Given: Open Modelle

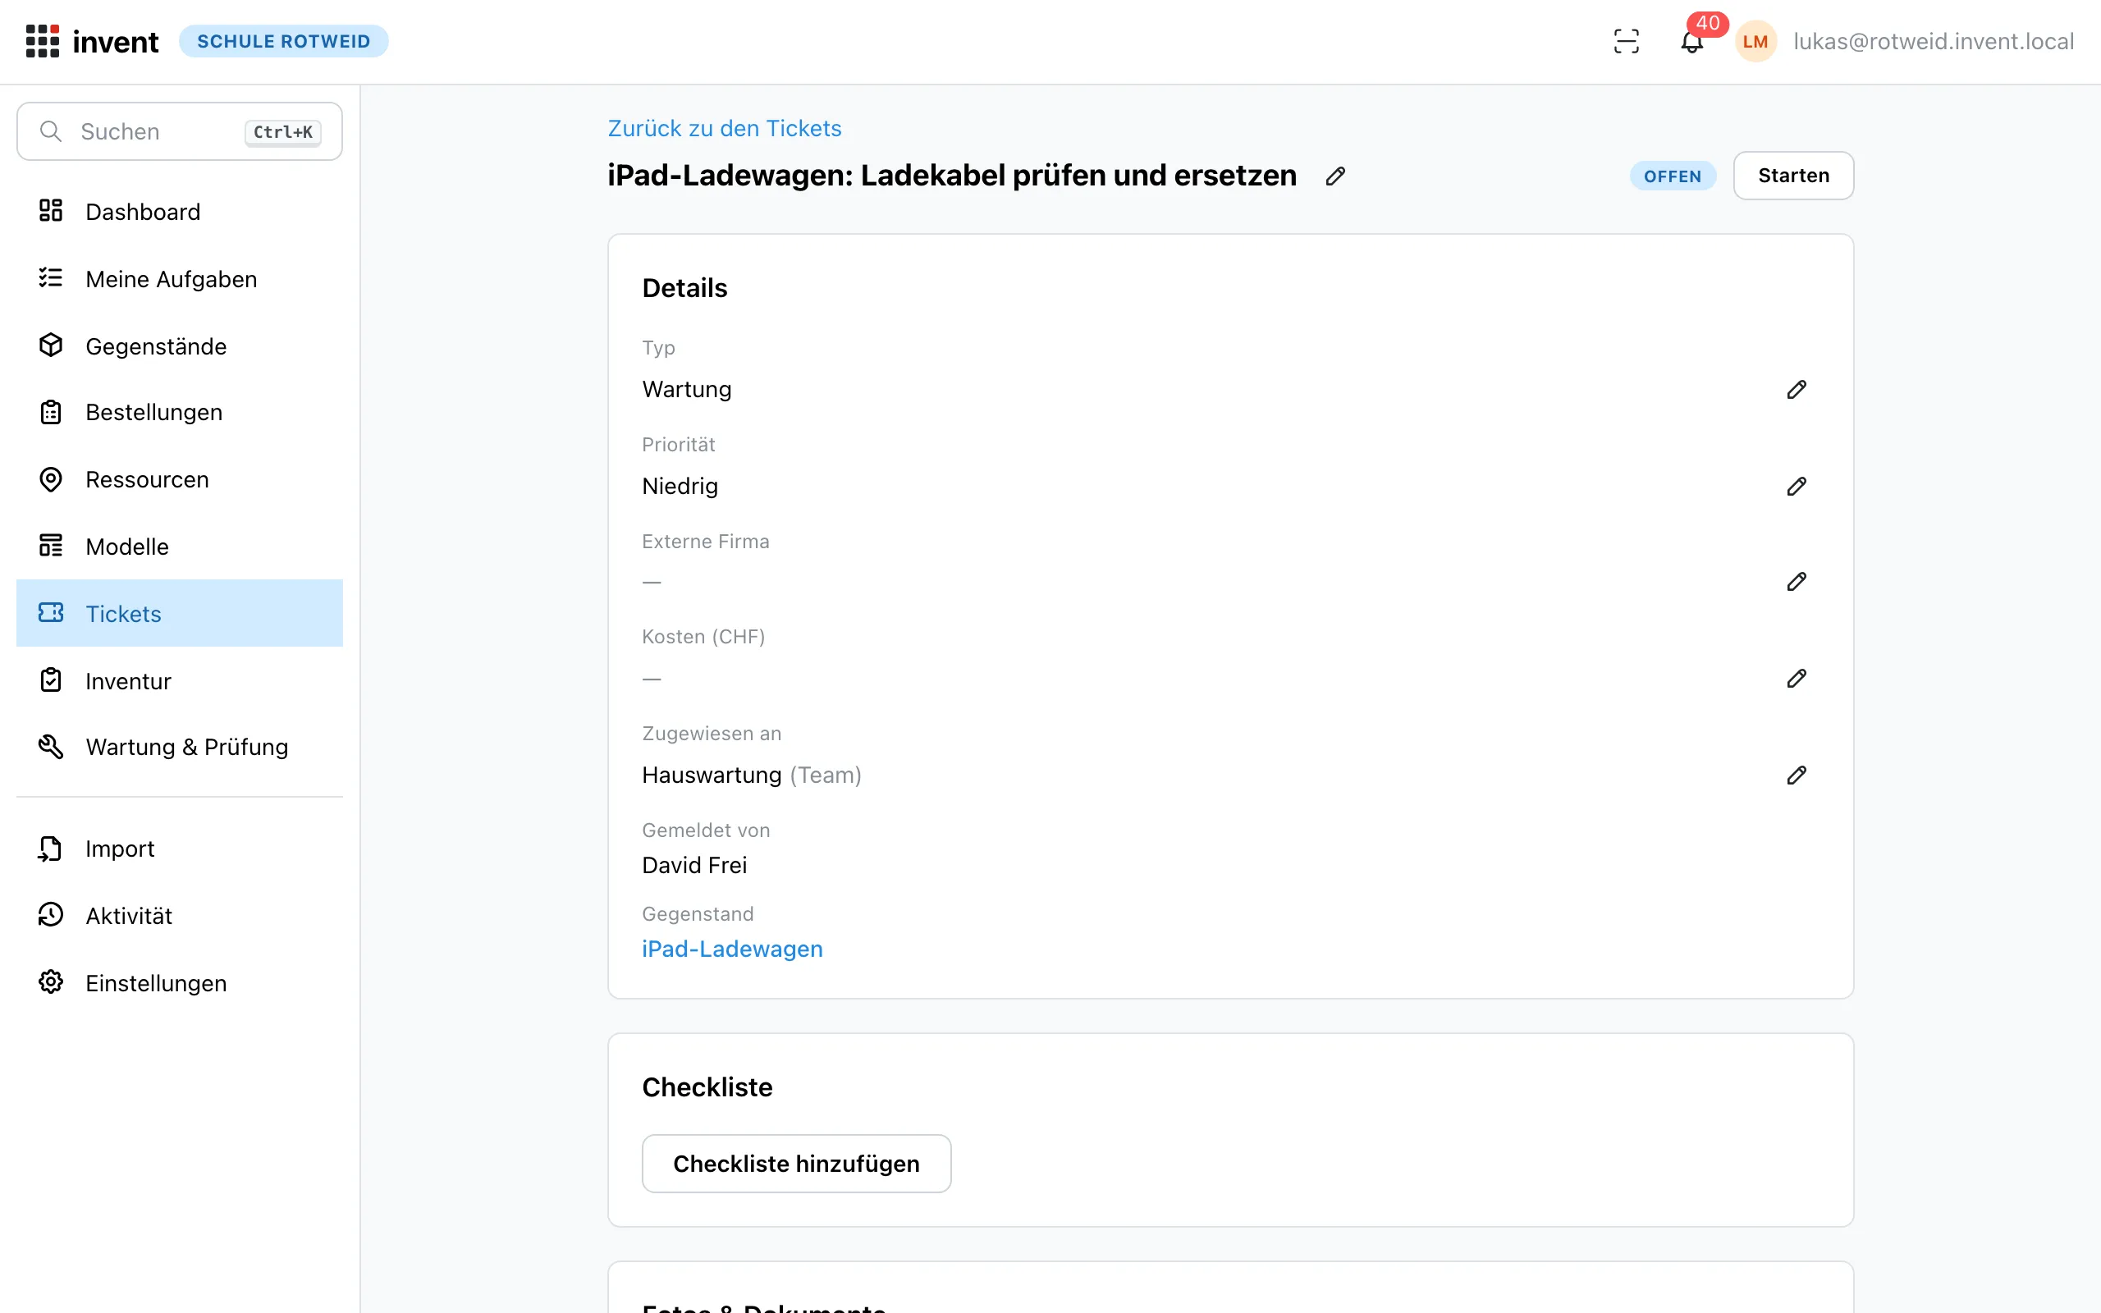Looking at the screenshot, I should coord(180,547).
